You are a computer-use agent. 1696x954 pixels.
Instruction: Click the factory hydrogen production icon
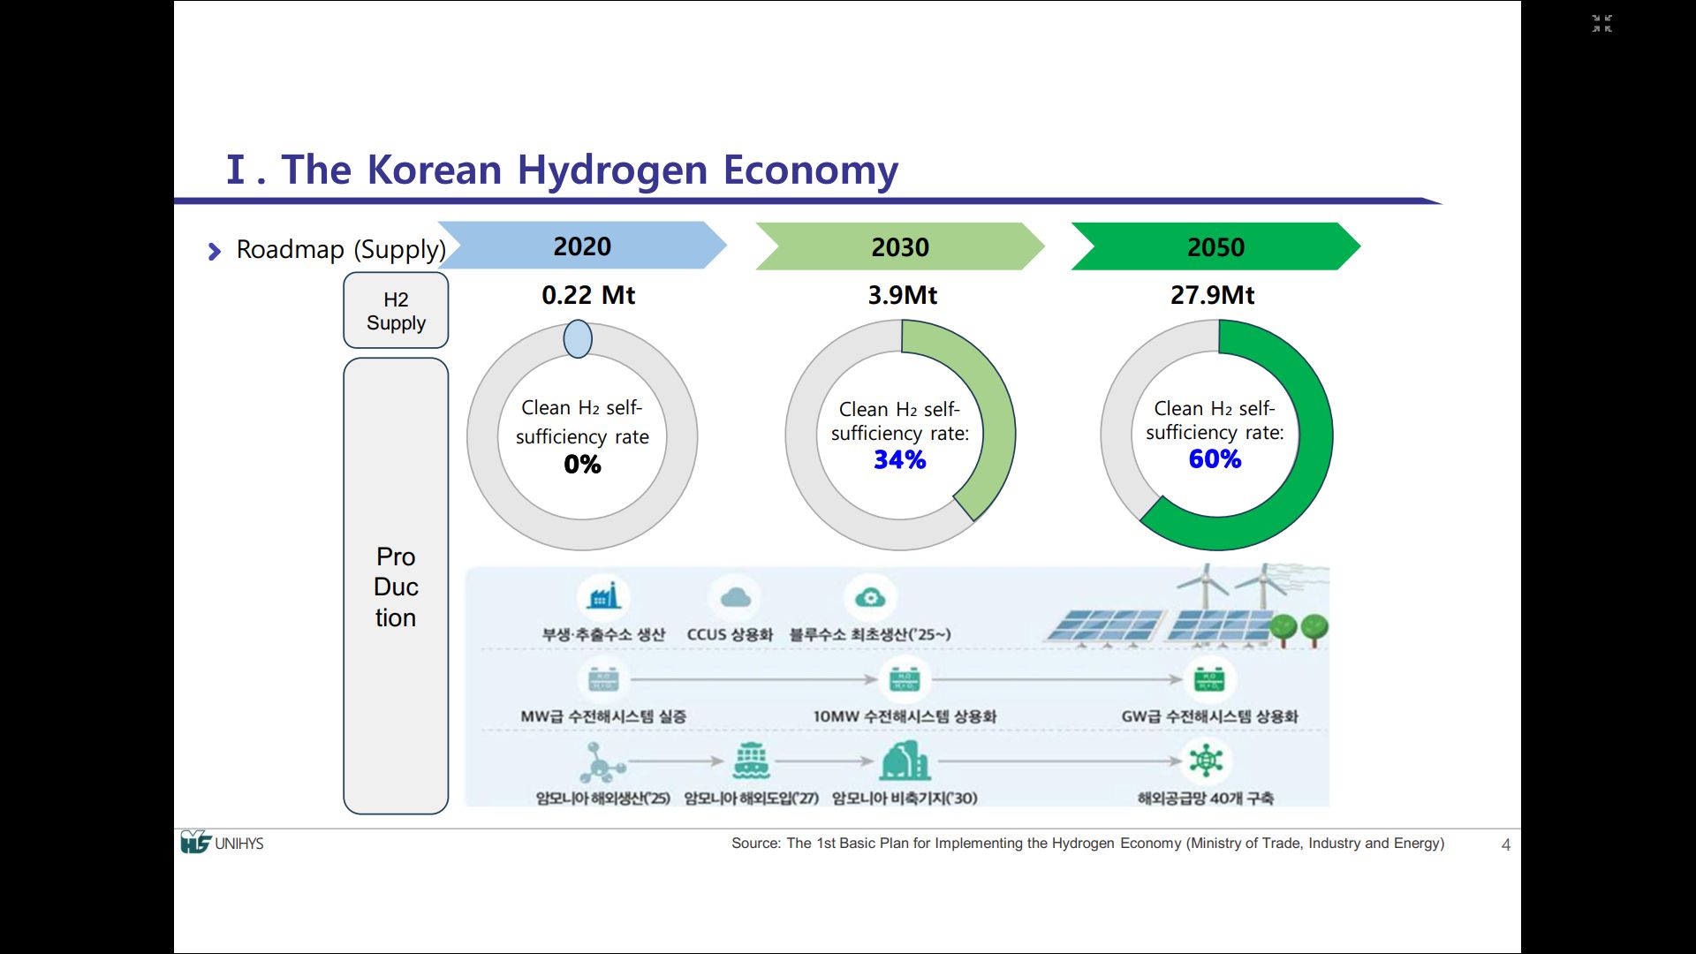pyautogui.click(x=604, y=597)
